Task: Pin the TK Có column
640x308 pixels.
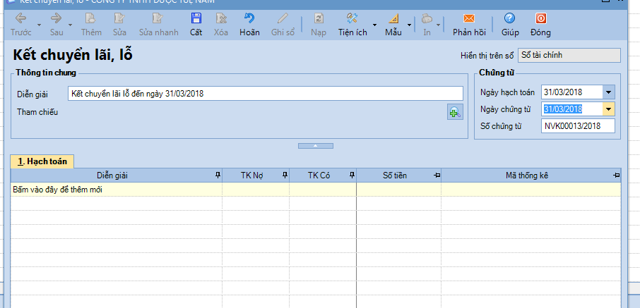Action: tap(352, 175)
